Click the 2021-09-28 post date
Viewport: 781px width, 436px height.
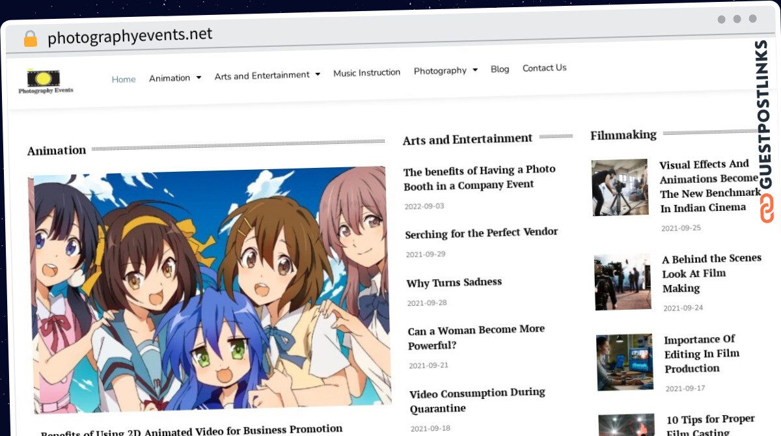[427, 303]
